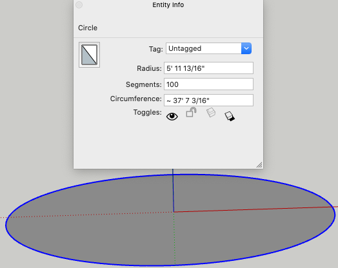Toggle the eye visibility icon
The width and height of the screenshot is (338, 268).
click(x=172, y=117)
